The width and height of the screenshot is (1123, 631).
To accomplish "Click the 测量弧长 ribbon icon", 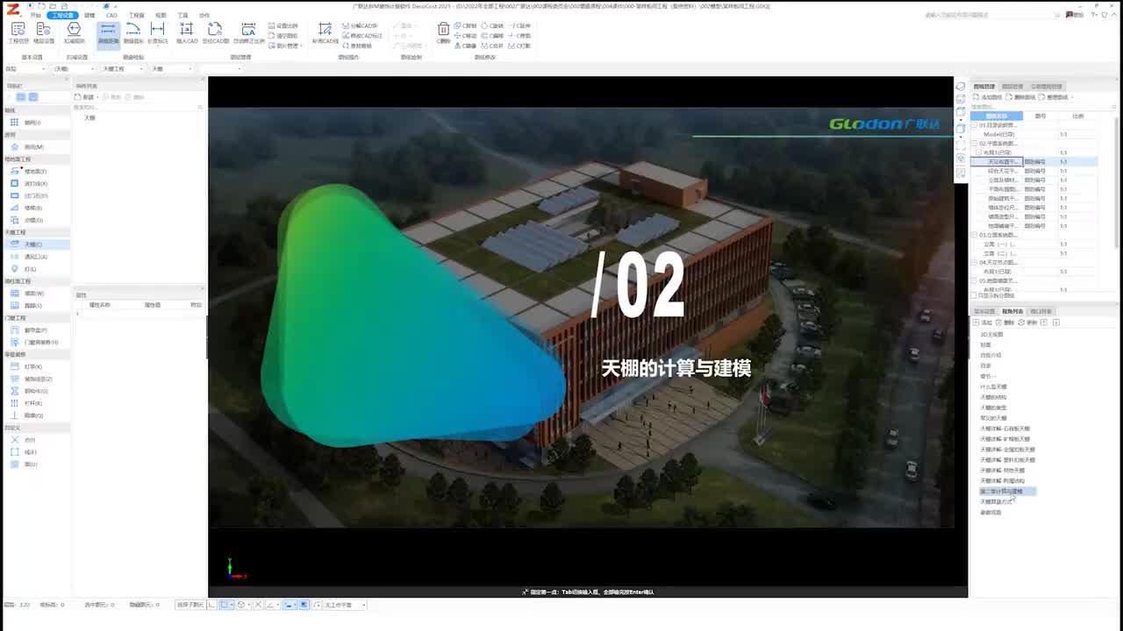I will (x=133, y=34).
